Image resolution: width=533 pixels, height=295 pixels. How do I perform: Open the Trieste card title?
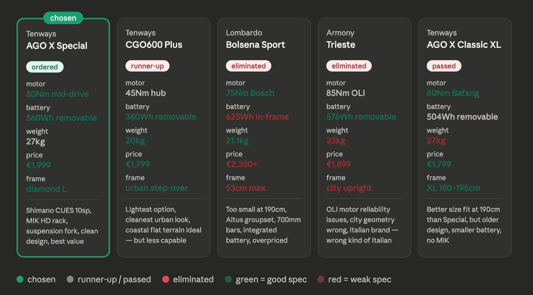coord(341,45)
